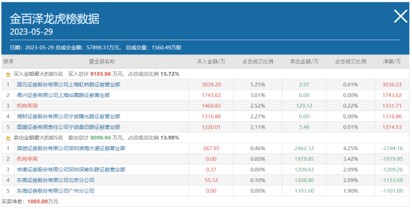The image size is (412, 209).
Task: Select buy percentage 2.52%
Action: pos(258,106)
